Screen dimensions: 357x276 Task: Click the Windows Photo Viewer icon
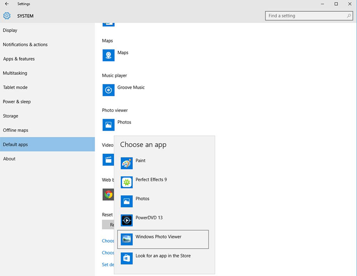[x=127, y=239]
